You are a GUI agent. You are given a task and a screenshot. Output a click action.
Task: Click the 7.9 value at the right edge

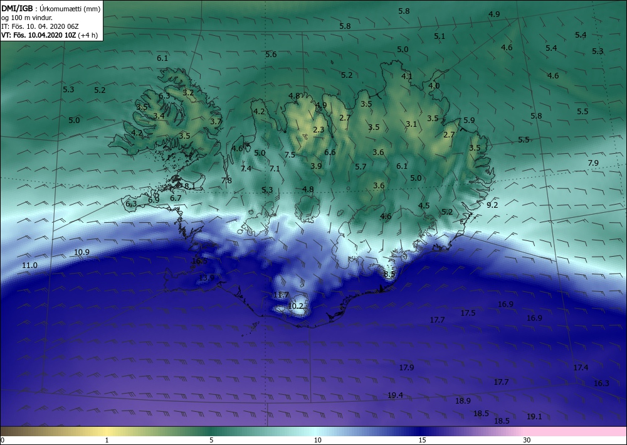593,163
